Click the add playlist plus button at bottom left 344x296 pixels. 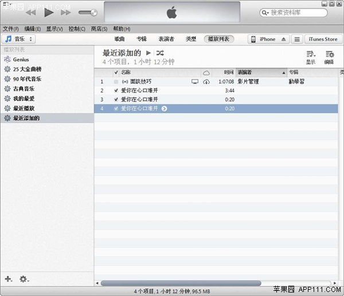8,279
